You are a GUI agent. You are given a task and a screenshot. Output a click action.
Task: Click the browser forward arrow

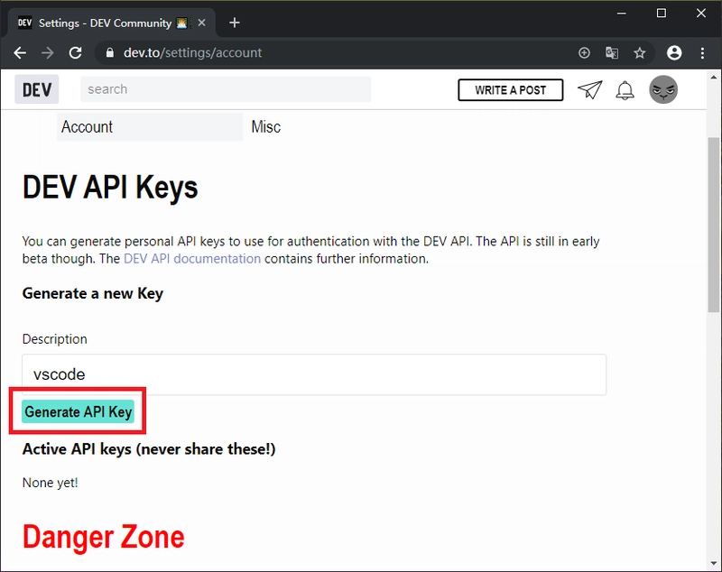point(48,53)
